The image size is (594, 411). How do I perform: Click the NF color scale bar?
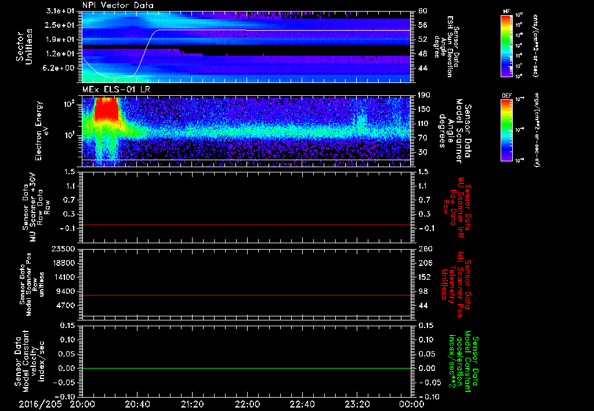click(507, 45)
